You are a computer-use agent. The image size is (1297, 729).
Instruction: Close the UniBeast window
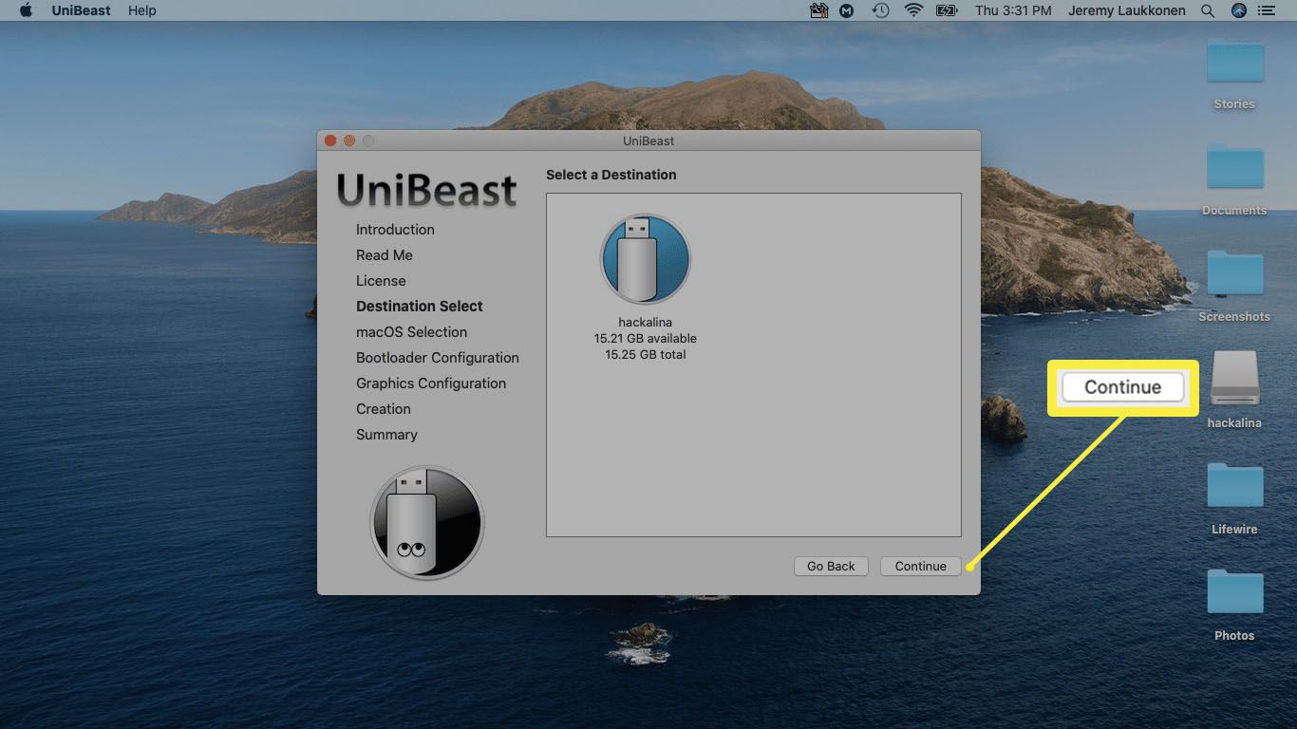coord(330,140)
